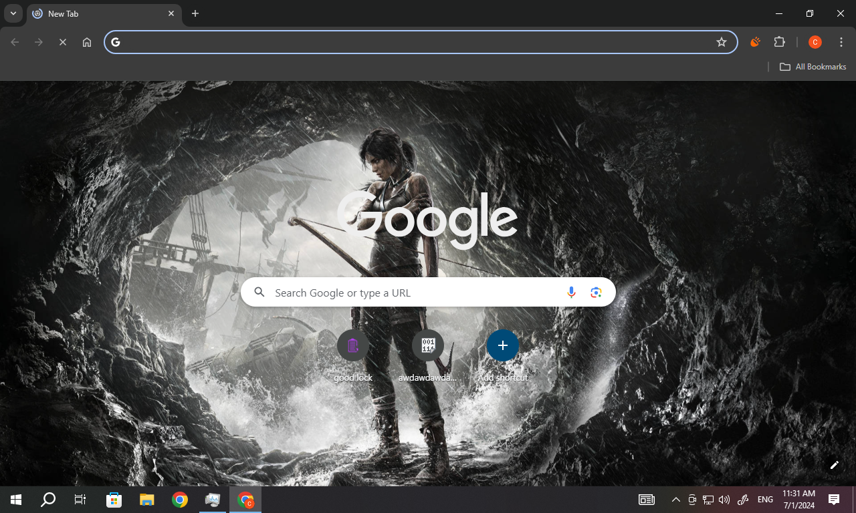This screenshot has width=856, height=513.
Task: Open the volume control in the tray
Action: pos(724,500)
